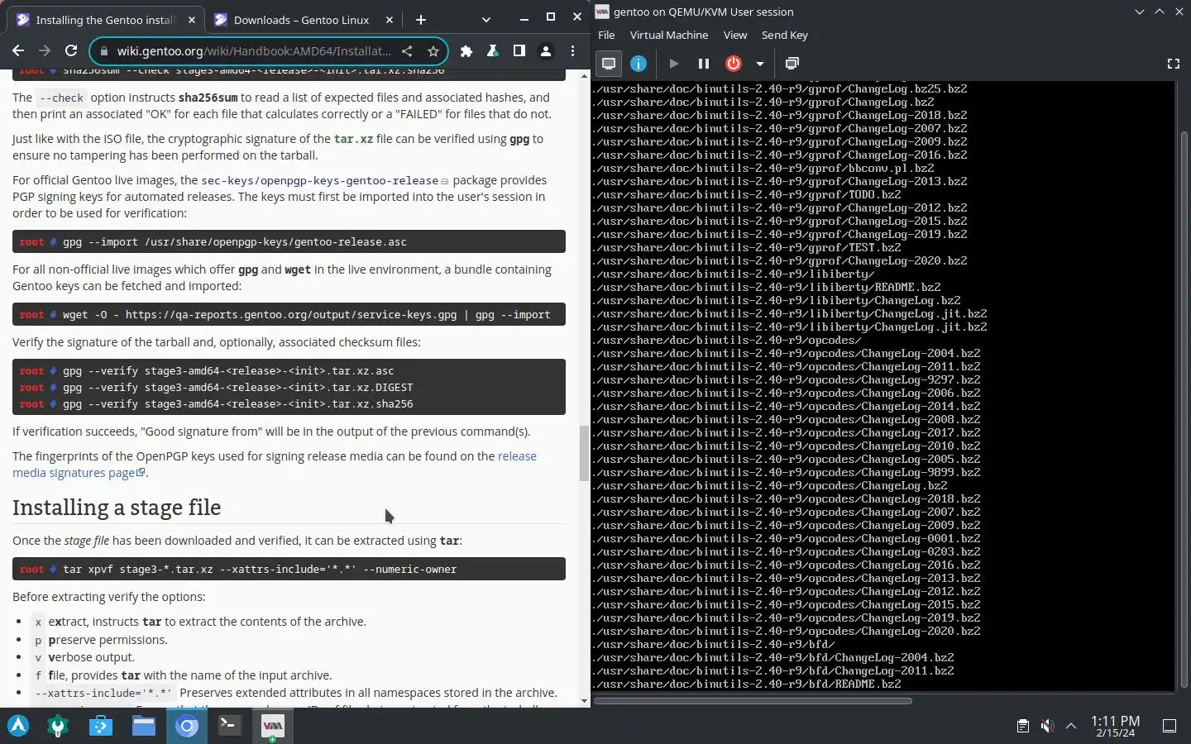Open the sec-keys/openpgp-keys-gentoo-release package link
Image resolution: width=1191 pixels, height=744 pixels.
[x=320, y=180]
